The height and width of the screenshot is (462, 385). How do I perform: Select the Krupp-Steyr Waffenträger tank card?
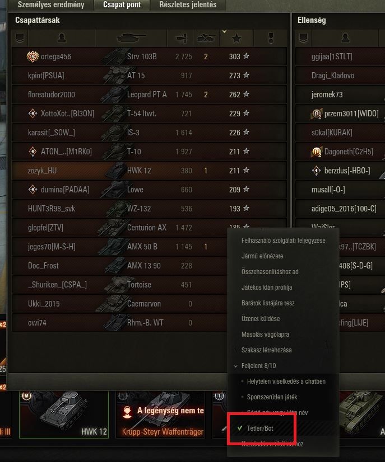[160, 414]
